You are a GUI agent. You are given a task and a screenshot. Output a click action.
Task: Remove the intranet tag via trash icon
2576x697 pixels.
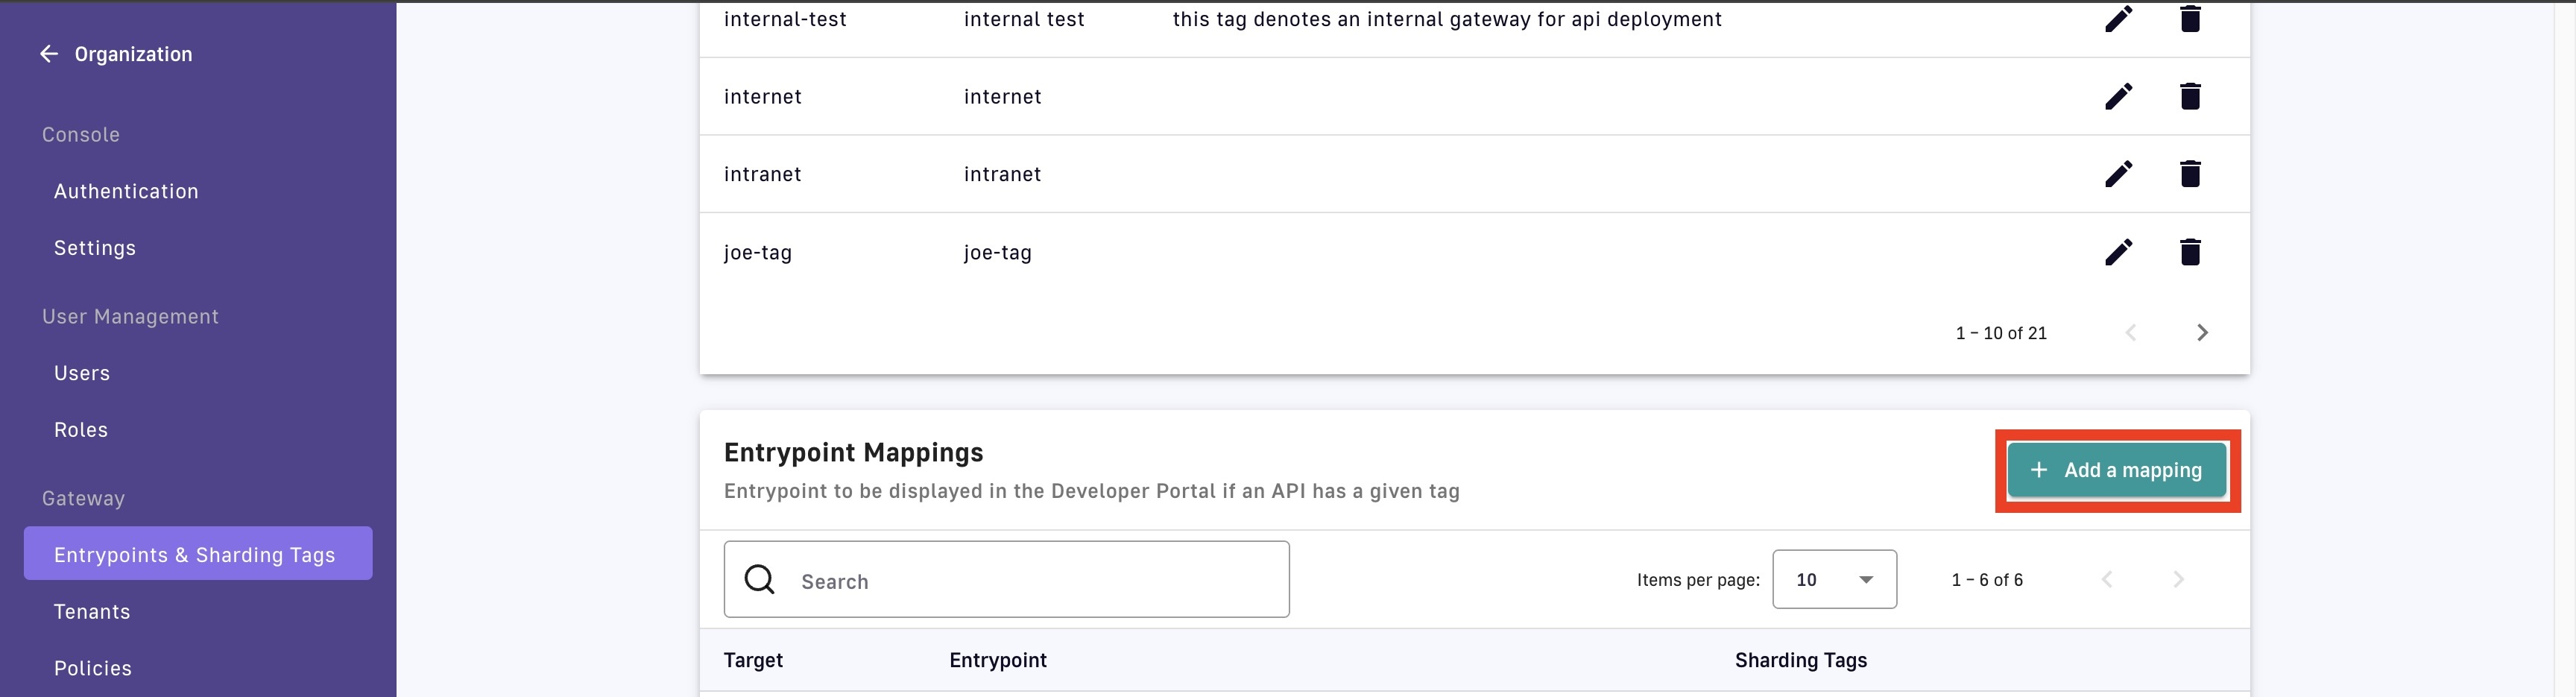[x=2189, y=174]
